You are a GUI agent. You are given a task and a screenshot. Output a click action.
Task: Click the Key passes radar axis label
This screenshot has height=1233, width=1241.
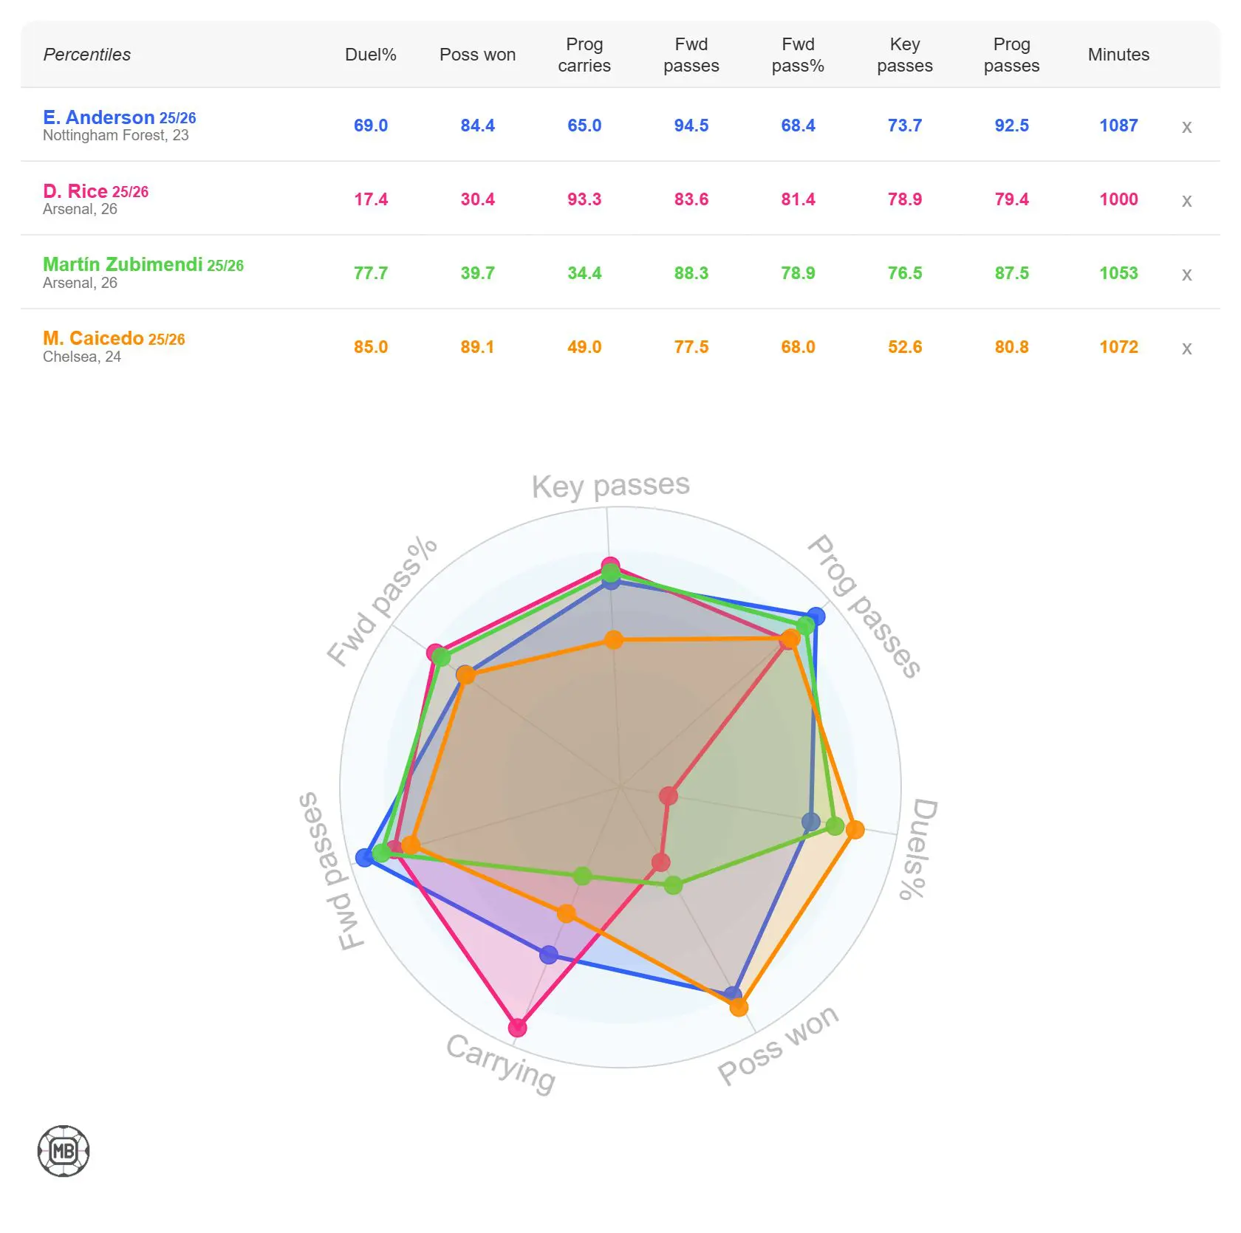click(x=611, y=486)
